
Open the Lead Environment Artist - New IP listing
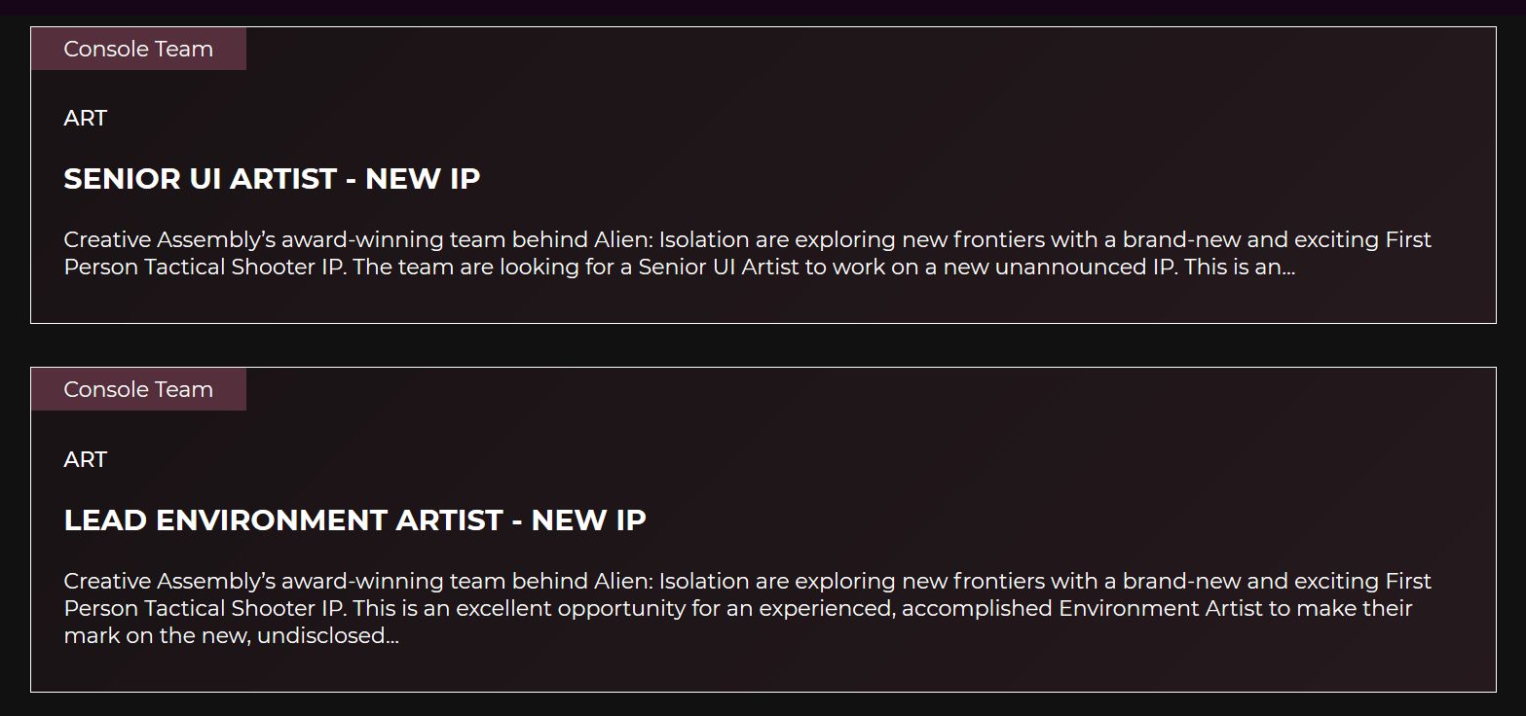(354, 520)
